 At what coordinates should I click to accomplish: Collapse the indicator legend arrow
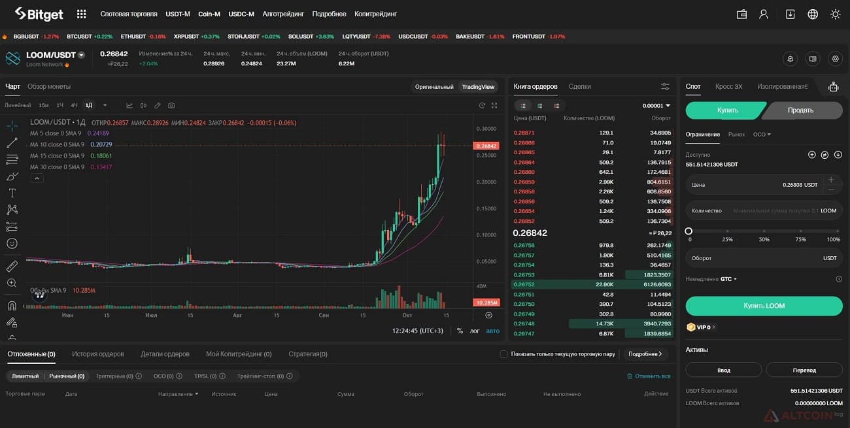37,178
